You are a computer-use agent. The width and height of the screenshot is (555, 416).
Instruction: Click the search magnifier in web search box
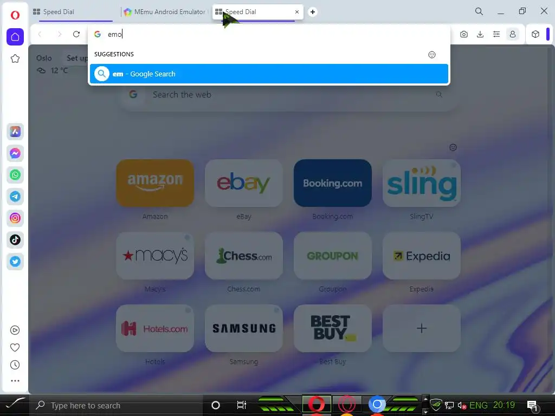[x=439, y=94]
